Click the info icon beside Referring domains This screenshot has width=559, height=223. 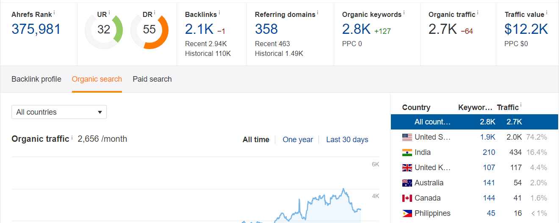pyautogui.click(x=318, y=13)
